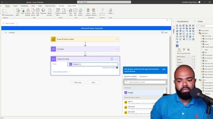The image size is (213, 119).
Task: Check the Date field checkbox
Action: [202, 50]
